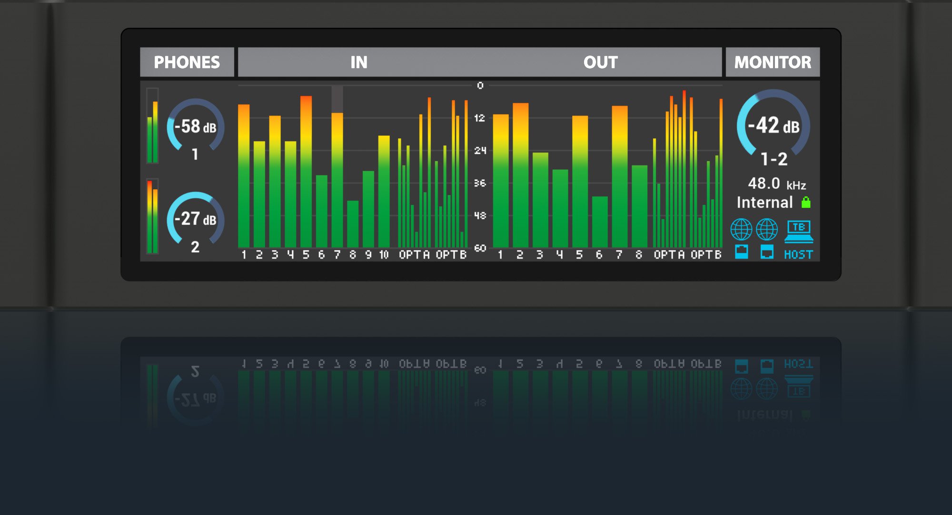Select the PHONES header tab

[187, 62]
